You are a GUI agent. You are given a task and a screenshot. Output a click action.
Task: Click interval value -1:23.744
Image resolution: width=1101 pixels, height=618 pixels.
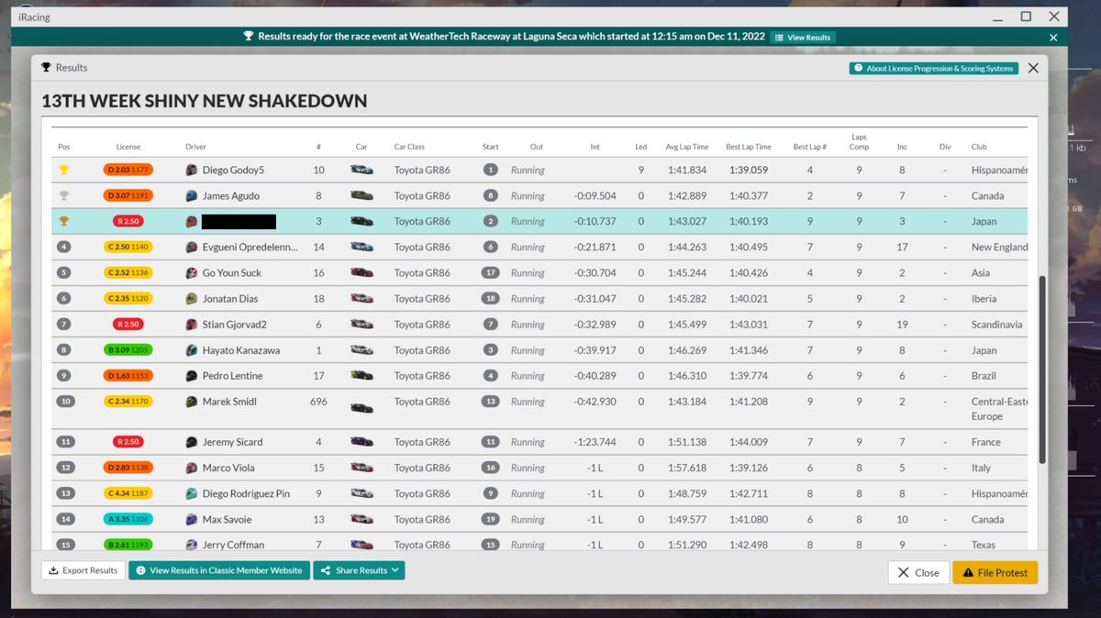pos(595,441)
